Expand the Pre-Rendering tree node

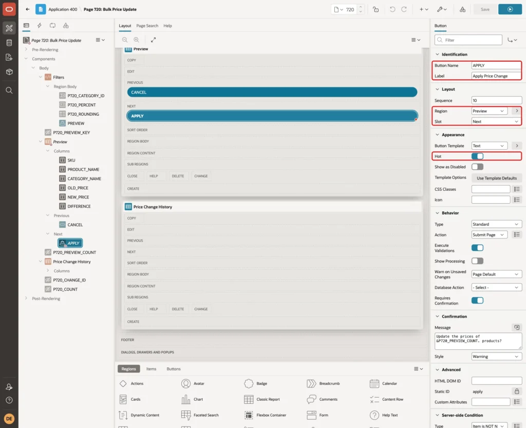[26, 49]
